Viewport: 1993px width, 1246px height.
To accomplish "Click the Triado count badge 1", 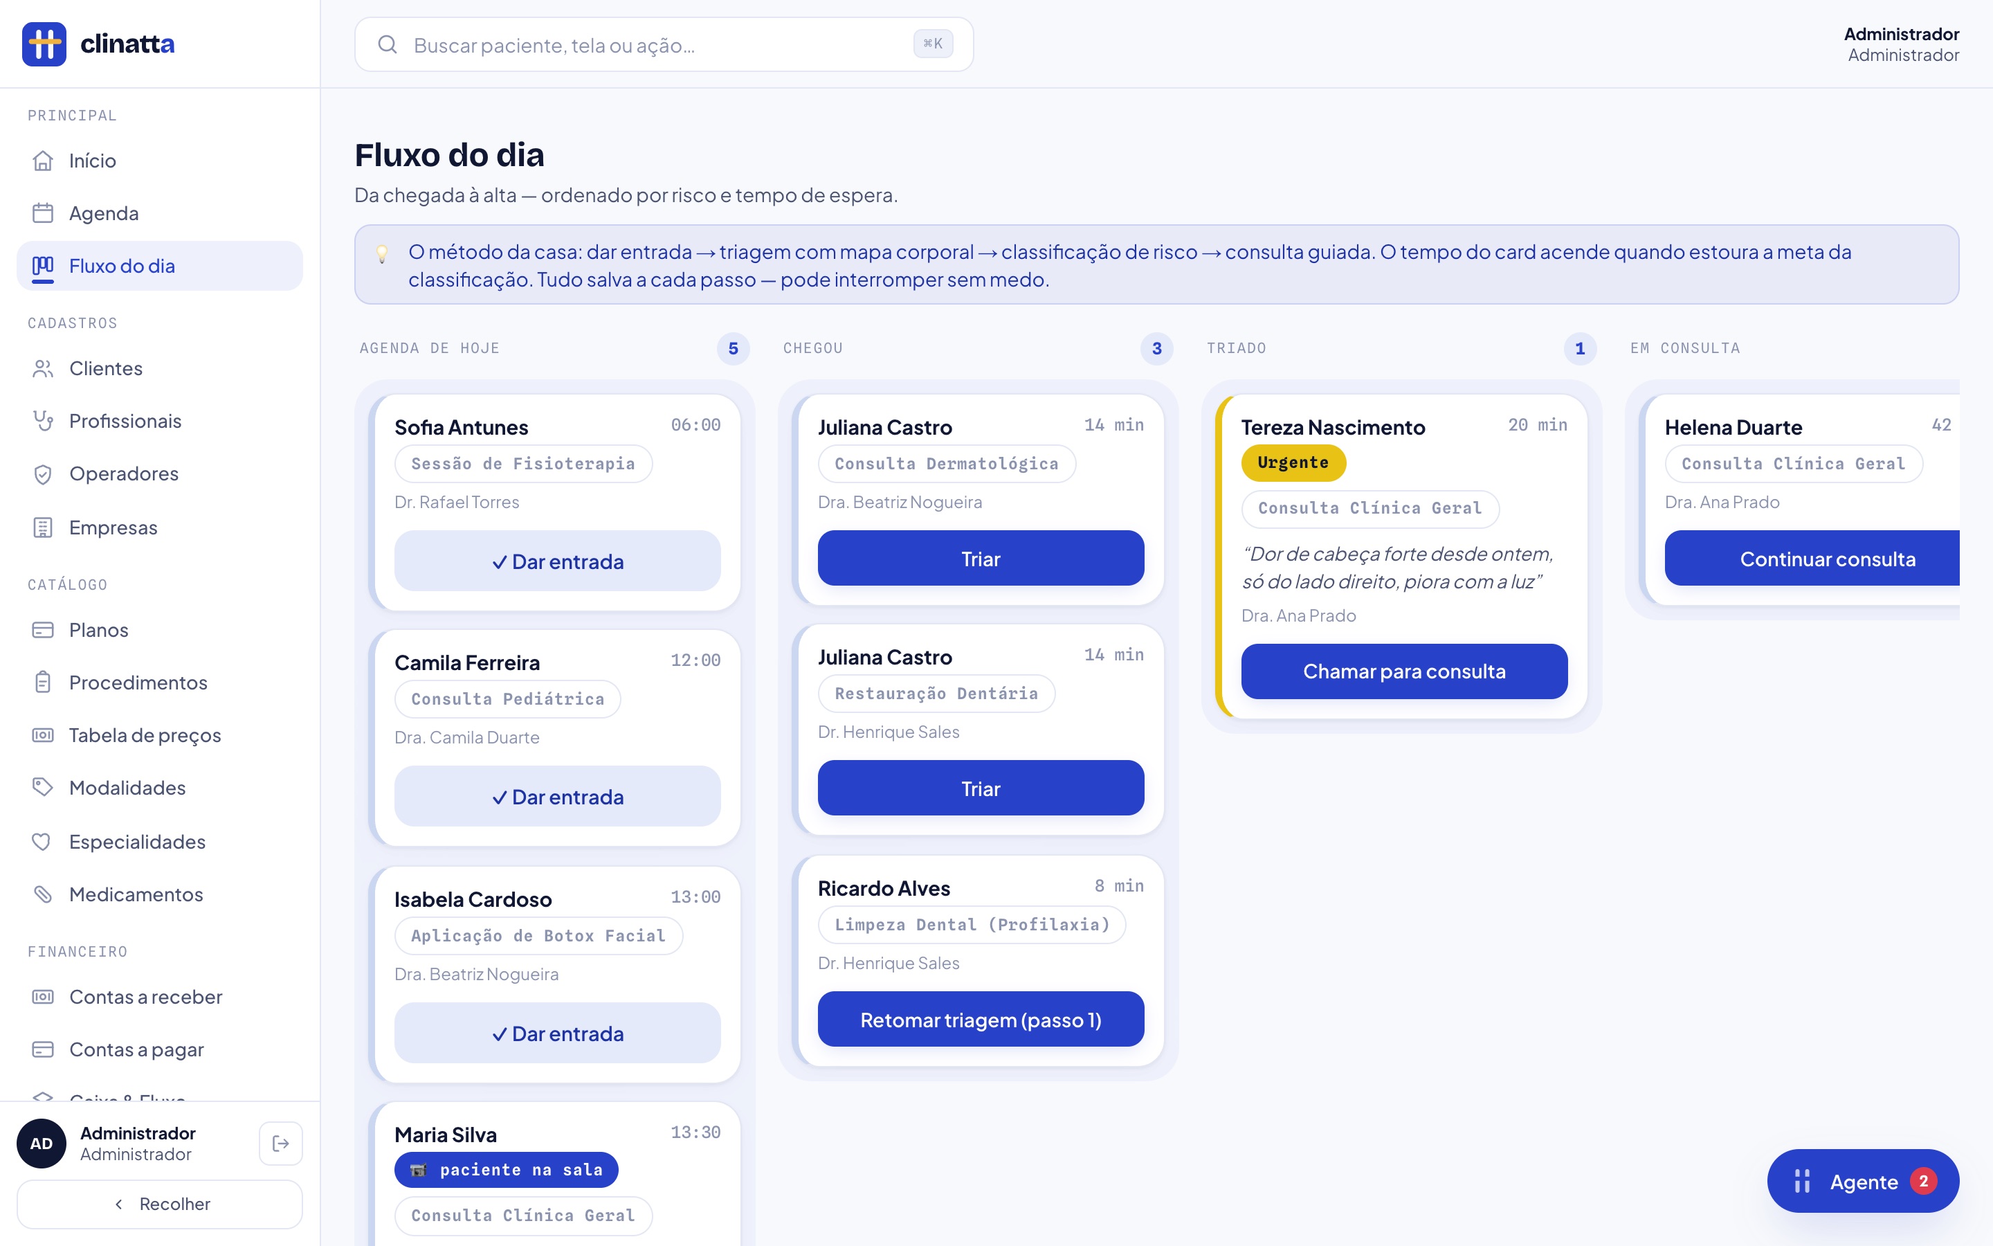I will click(1580, 349).
